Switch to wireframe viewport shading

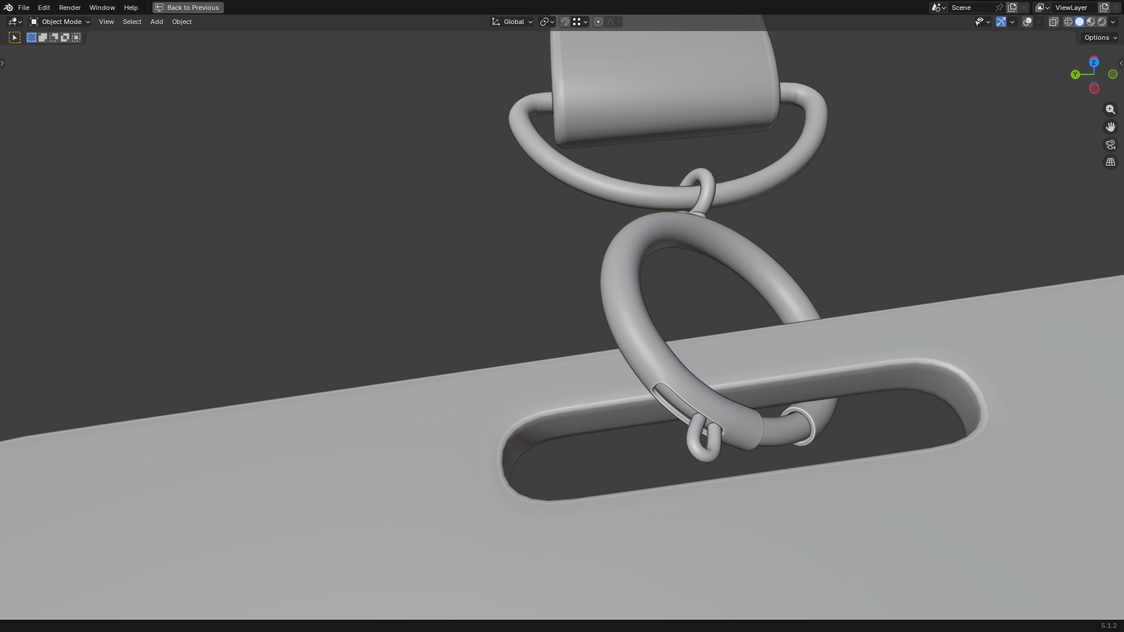(1068, 22)
